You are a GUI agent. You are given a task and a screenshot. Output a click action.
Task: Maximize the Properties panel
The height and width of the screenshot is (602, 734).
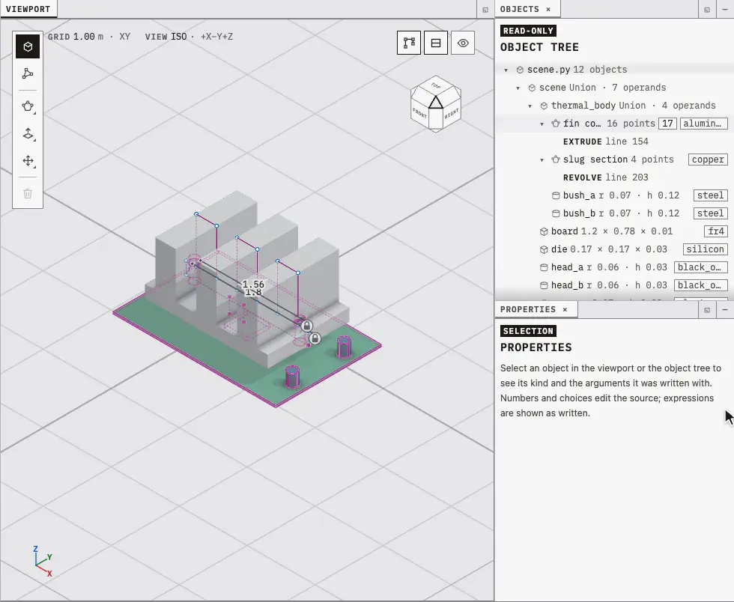pos(707,309)
